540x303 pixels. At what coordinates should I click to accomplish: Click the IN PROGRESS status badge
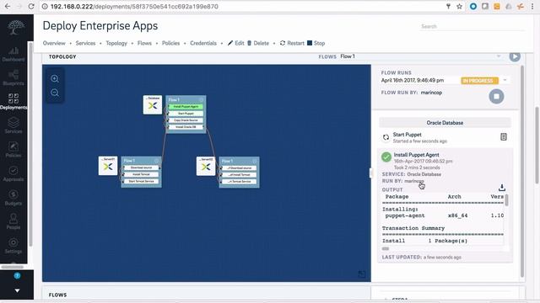(x=479, y=81)
